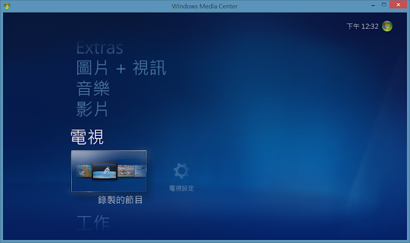Open the 電視設定 gear icon
Viewport: 410px width, 243px height.
coord(181,171)
